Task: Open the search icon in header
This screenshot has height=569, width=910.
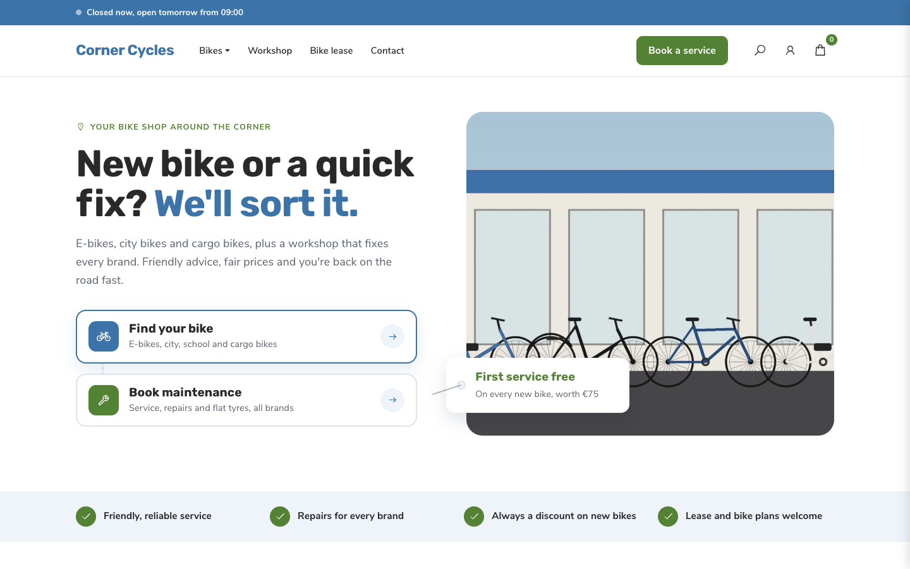Action: [760, 51]
